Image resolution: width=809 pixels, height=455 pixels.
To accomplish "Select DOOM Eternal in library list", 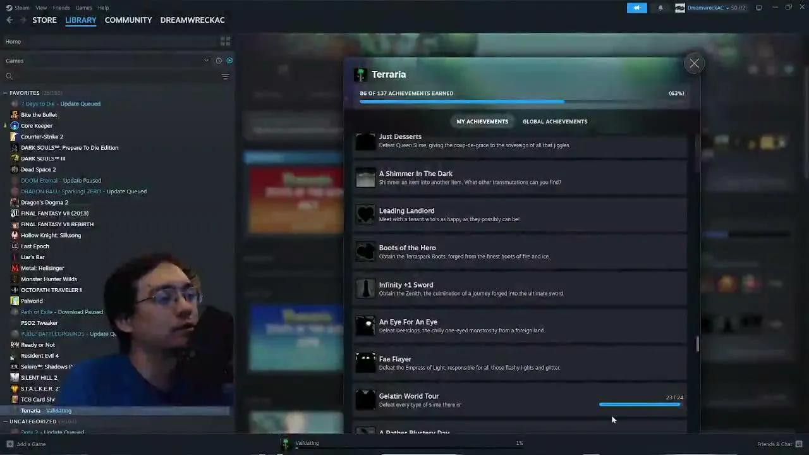I will [x=61, y=181].
